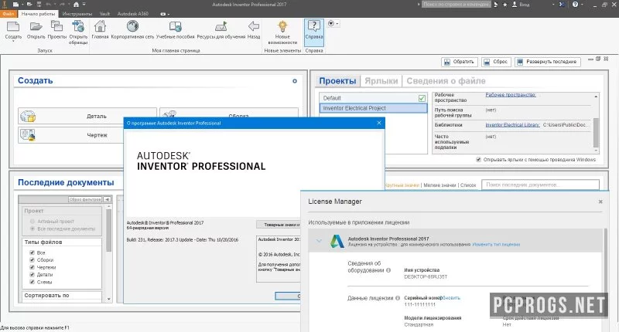Click the Autodesk Exchange X icon

coord(563,5)
